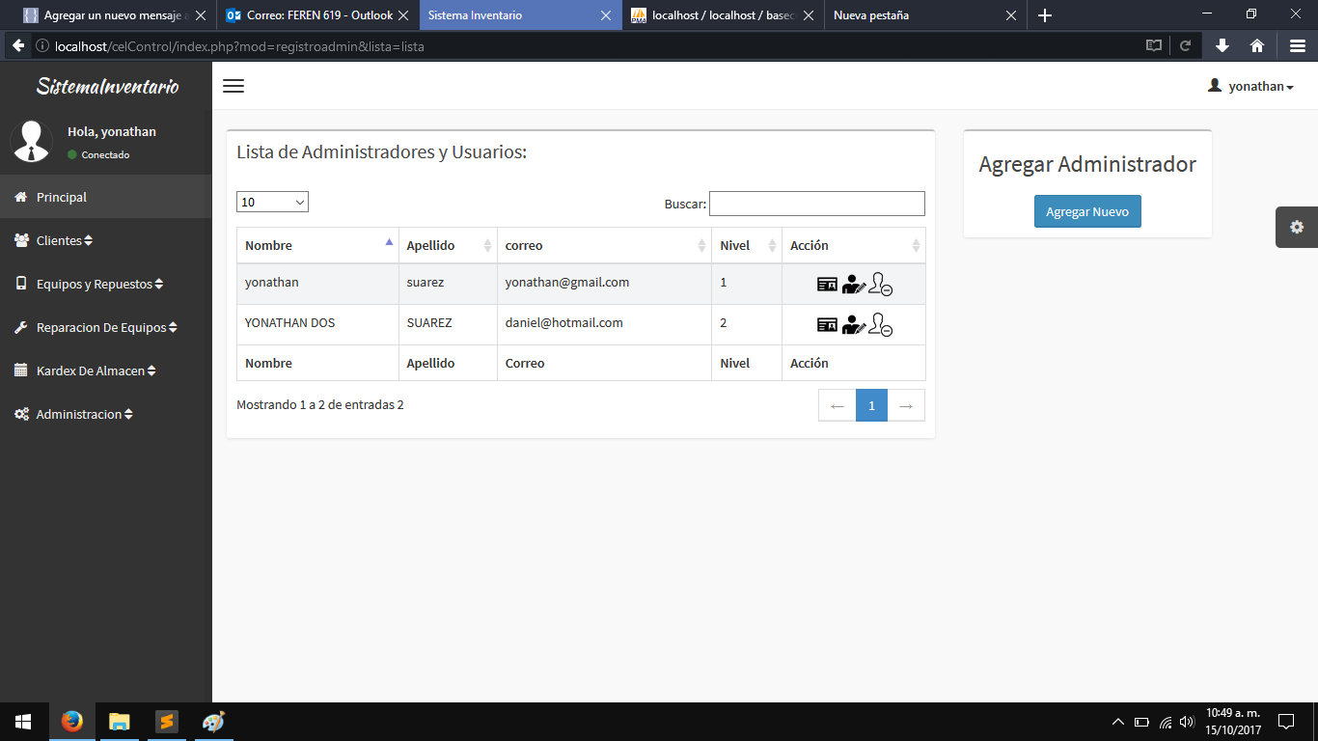
Task: Launch Firefox from taskbar
Action: (71, 722)
